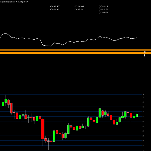Screen dimensions: 151x151
Task: Click the 73 price axis label
Action: pyautogui.click(x=143, y=97)
